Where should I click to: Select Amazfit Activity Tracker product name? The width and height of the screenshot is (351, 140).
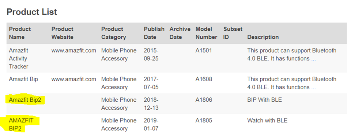19,58
